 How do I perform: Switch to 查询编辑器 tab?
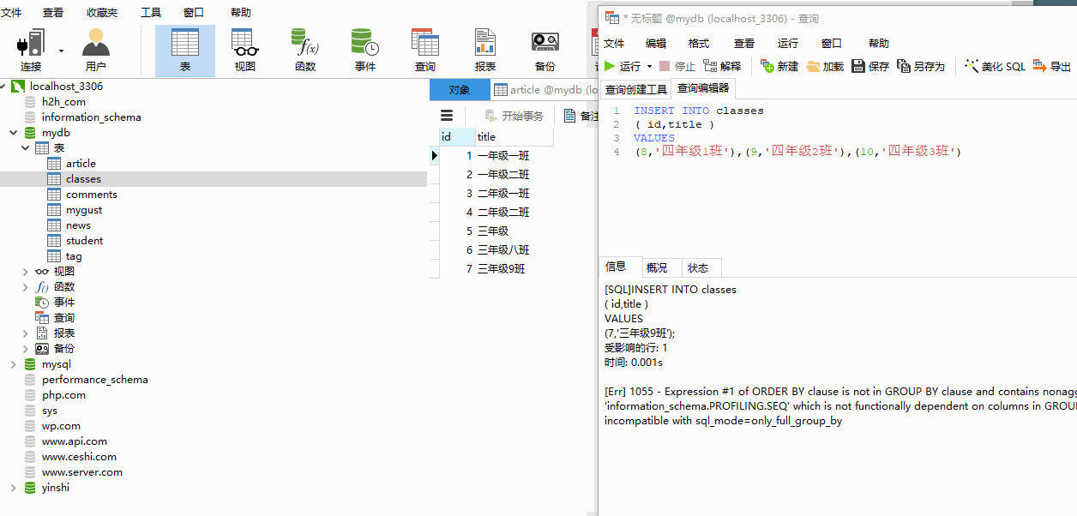tap(703, 88)
